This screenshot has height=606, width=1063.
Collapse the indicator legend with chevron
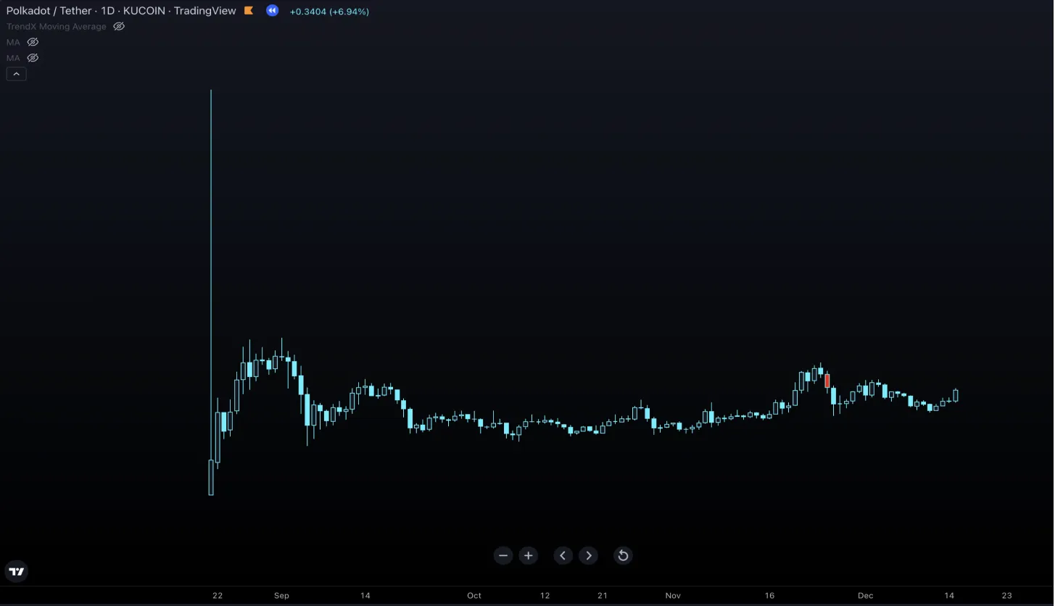(x=16, y=74)
